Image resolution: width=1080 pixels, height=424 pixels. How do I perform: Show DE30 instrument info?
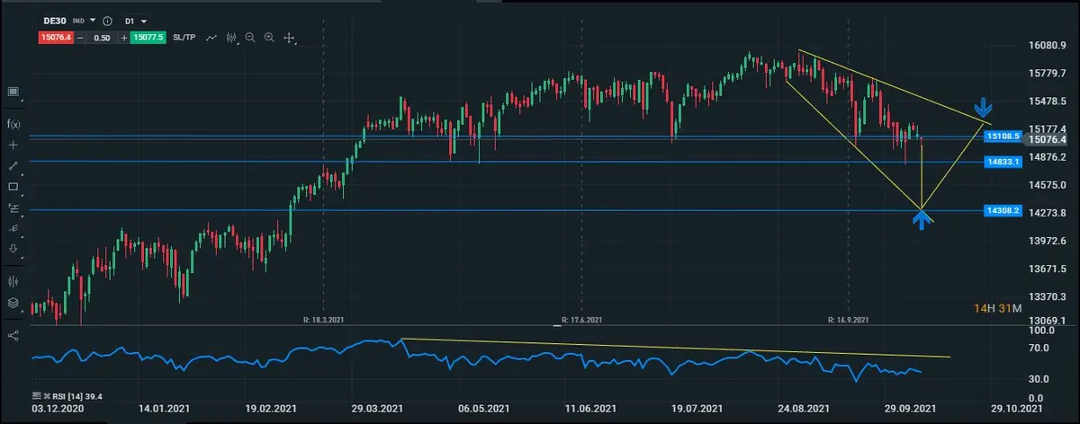[107, 20]
